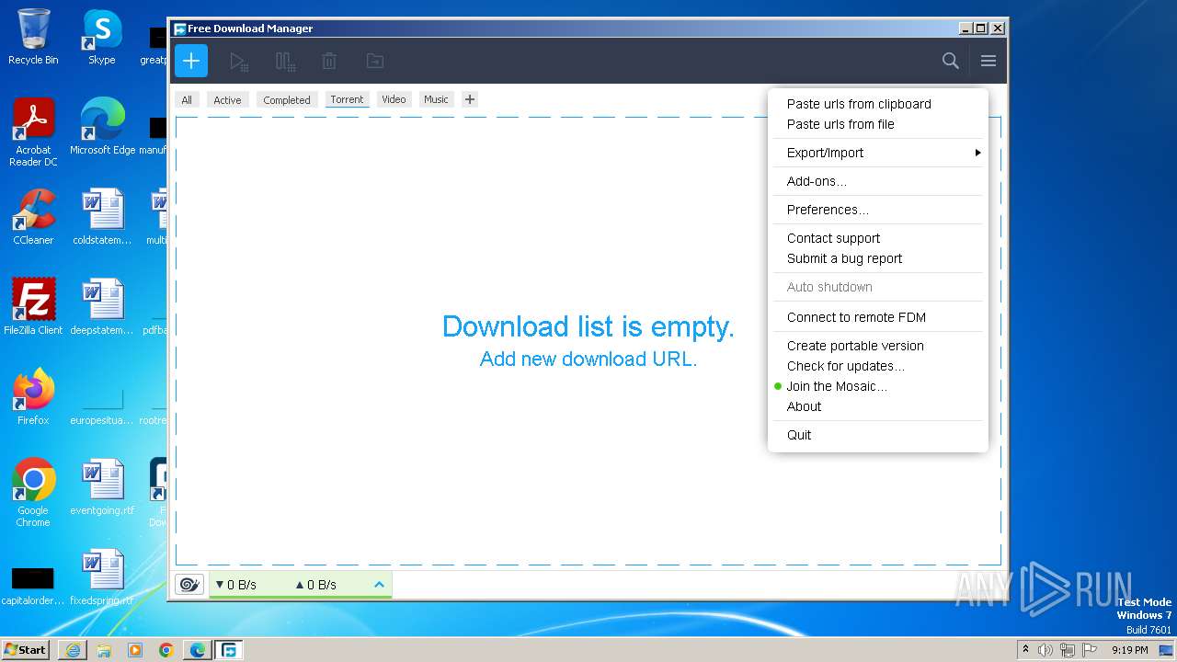Click Free Download Manager taskbar button
Screen dimensions: 1177x662
tap(229, 650)
